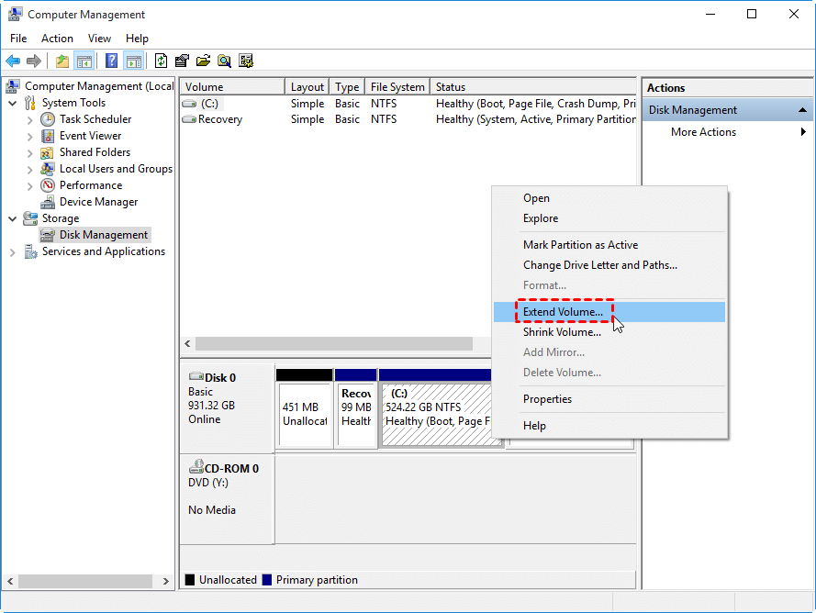Click the Properties toolbar icon
The image size is (816, 613).
[182, 61]
